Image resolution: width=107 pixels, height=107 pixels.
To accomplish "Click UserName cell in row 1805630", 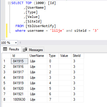I will tap(37, 100).
